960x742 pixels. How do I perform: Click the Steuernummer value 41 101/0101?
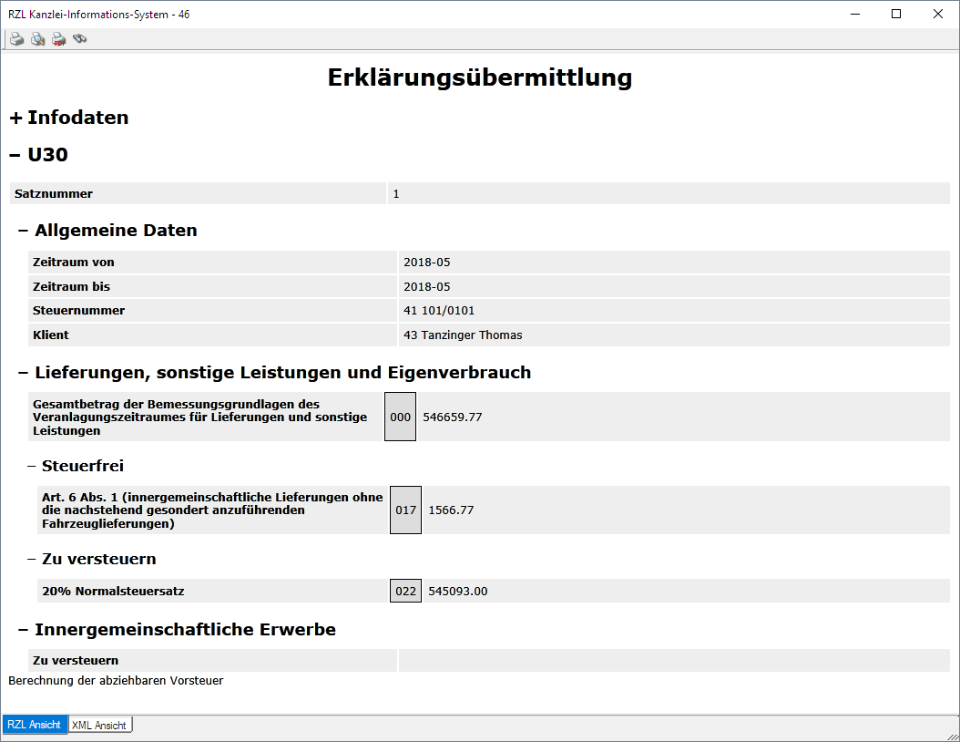click(x=439, y=310)
